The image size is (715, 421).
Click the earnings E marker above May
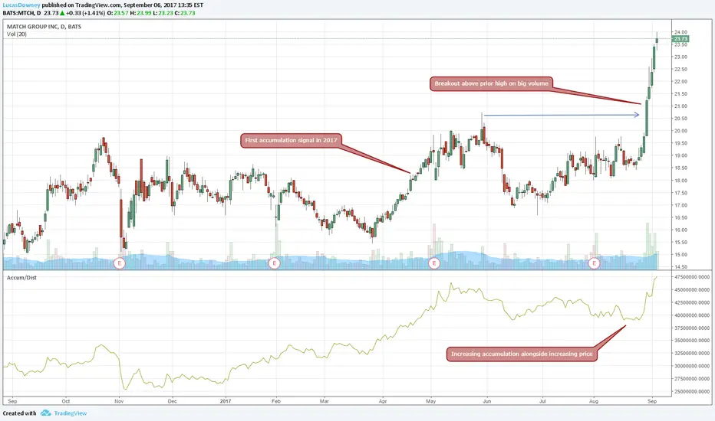[x=434, y=263]
